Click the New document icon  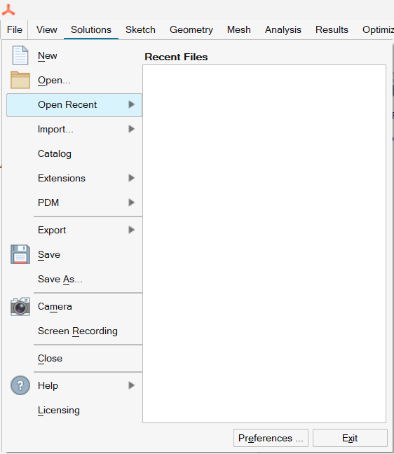20,55
